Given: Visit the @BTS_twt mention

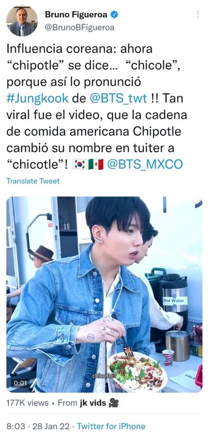Looking at the screenshot, I should tap(118, 98).
